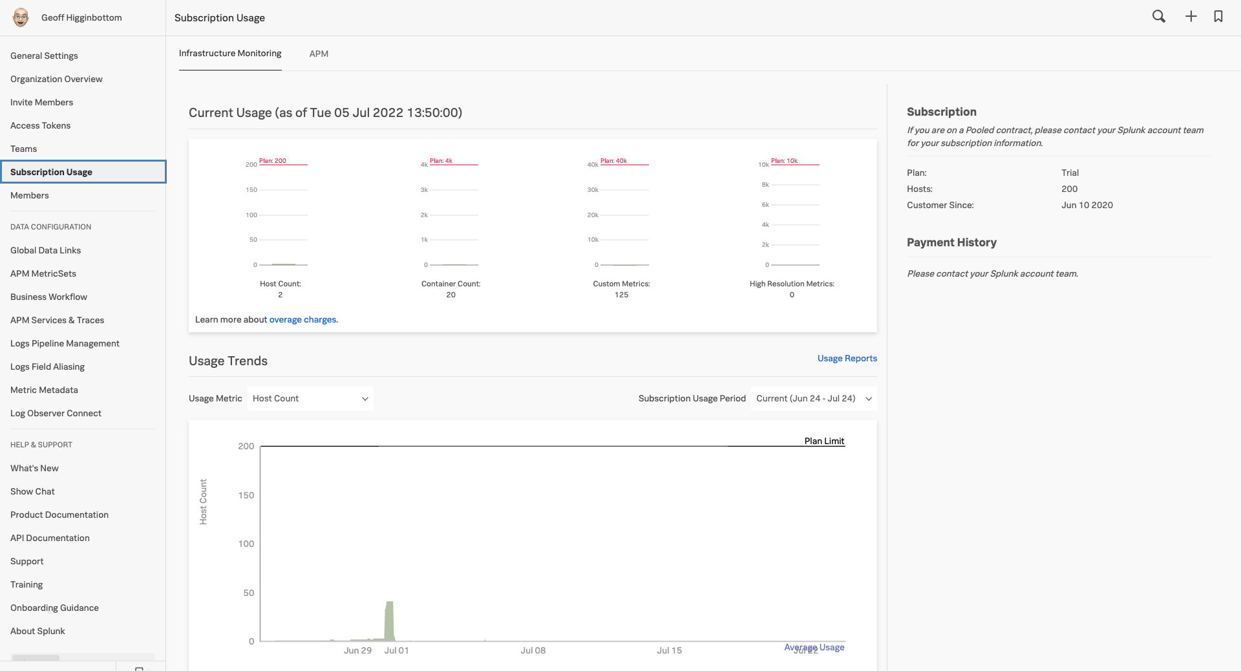Open the search magnifier icon

(1158, 17)
